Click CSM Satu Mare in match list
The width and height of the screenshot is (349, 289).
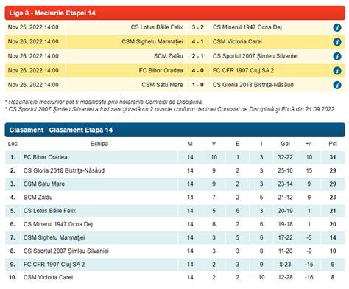[x=162, y=85]
